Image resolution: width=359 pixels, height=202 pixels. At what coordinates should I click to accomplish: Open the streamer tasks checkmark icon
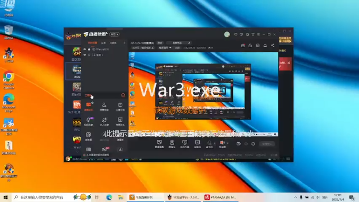[120, 106]
